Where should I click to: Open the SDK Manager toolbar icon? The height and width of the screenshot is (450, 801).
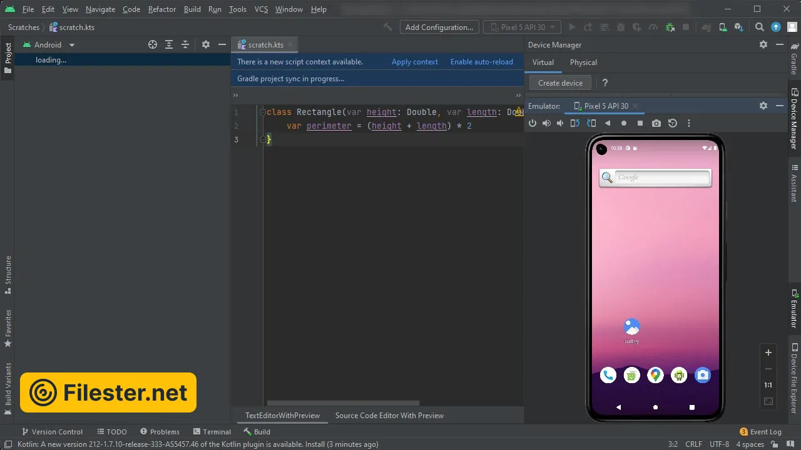[x=739, y=27]
